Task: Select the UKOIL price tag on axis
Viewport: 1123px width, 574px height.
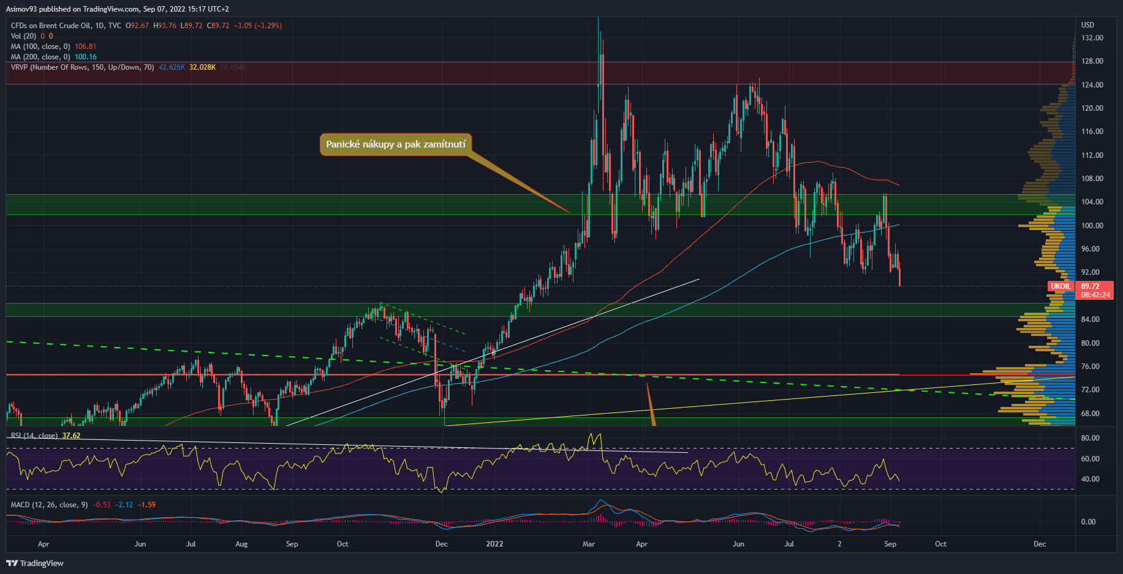Action: [x=1061, y=286]
